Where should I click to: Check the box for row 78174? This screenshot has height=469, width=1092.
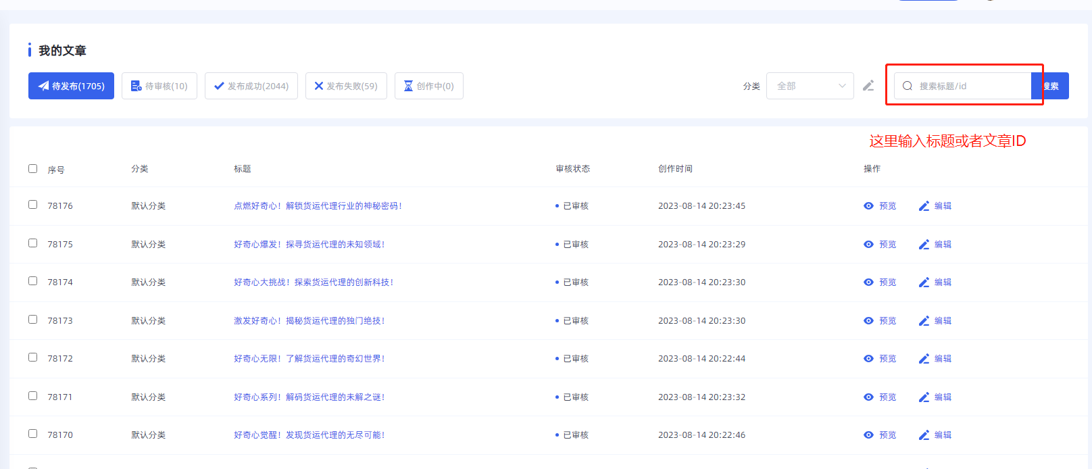[32, 280]
